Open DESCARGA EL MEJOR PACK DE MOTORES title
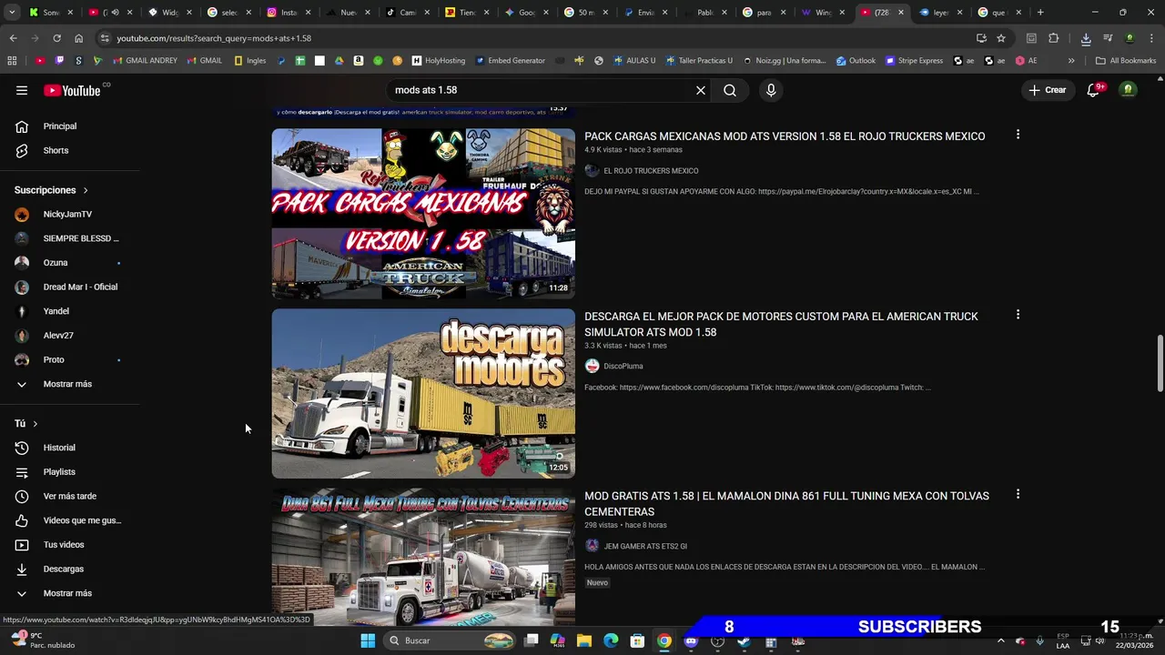The image size is (1165, 655). click(x=781, y=324)
